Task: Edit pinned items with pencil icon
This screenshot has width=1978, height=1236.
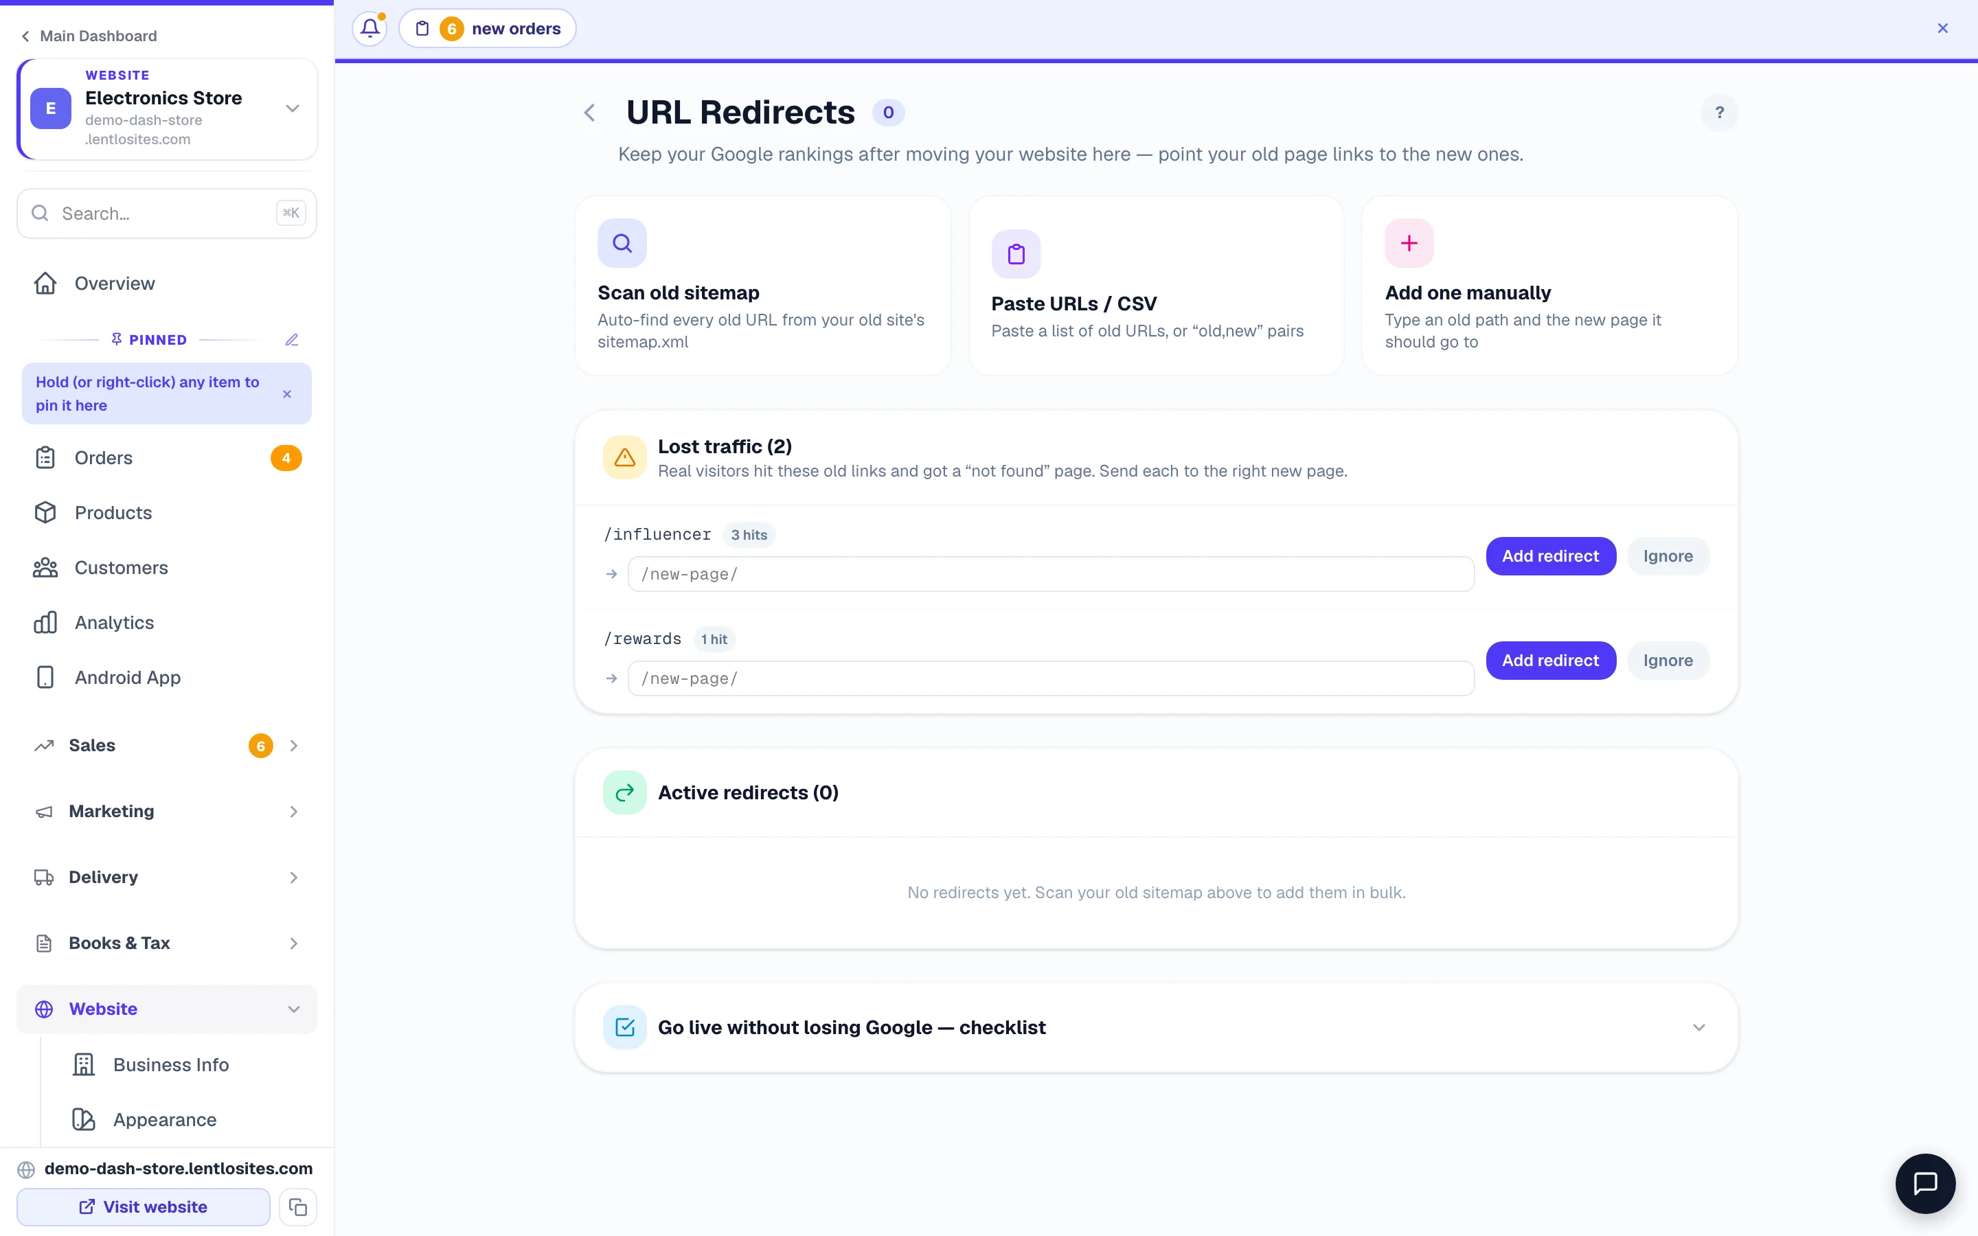Action: pyautogui.click(x=292, y=340)
